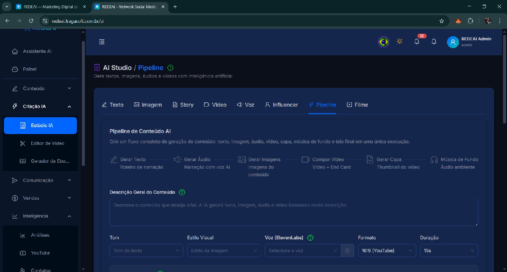Viewport: 507px width, 272px height.
Task: Open browser three-dot menu
Action: [500, 21]
